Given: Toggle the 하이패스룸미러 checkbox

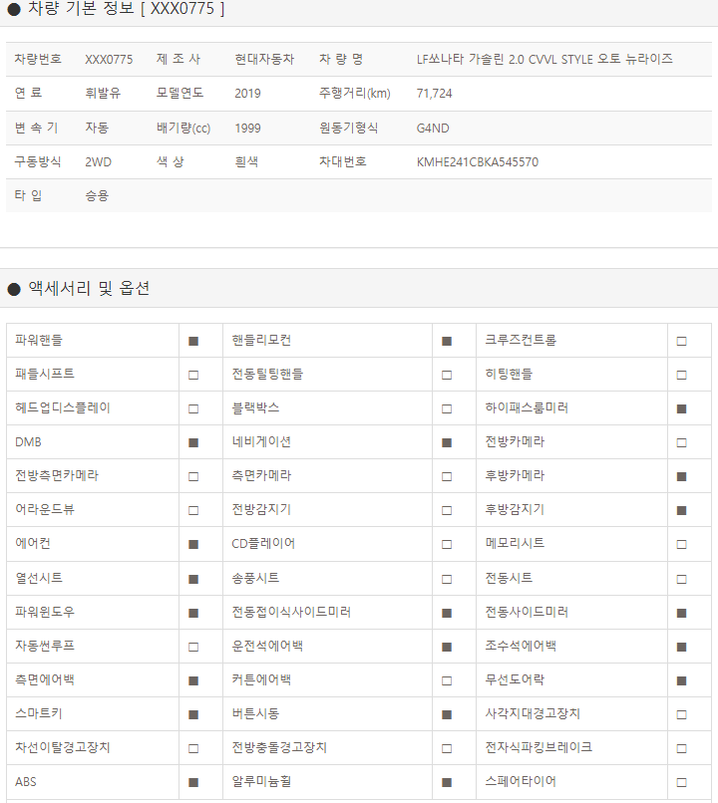Looking at the screenshot, I should pos(682,408).
